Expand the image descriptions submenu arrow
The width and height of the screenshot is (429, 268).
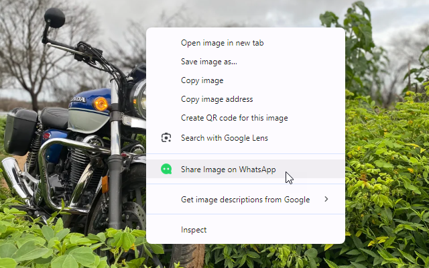coord(326,199)
